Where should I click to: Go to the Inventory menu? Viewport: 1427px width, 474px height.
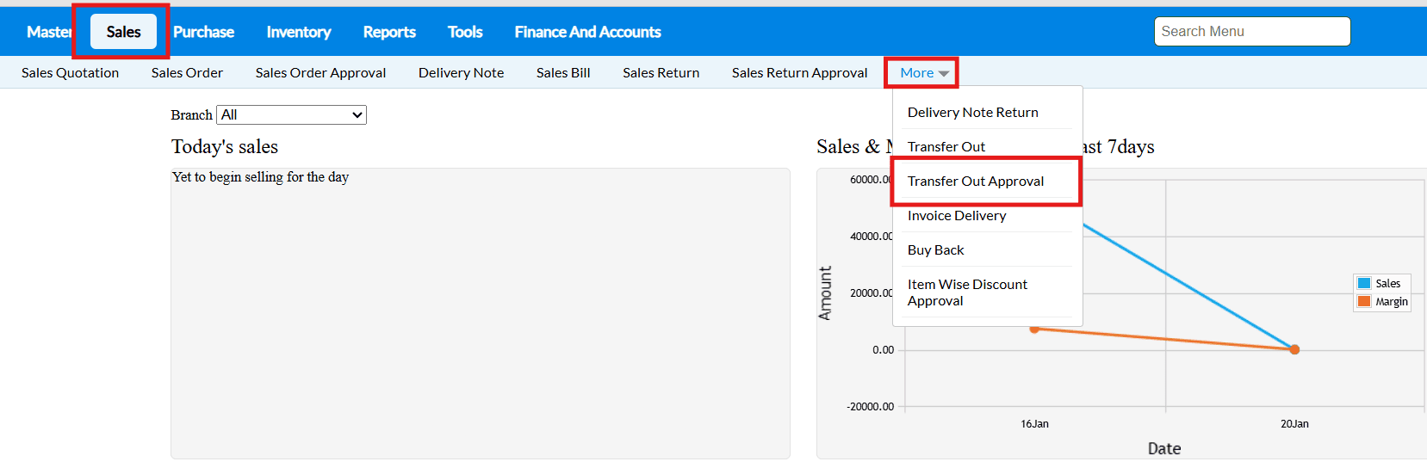pyautogui.click(x=298, y=32)
